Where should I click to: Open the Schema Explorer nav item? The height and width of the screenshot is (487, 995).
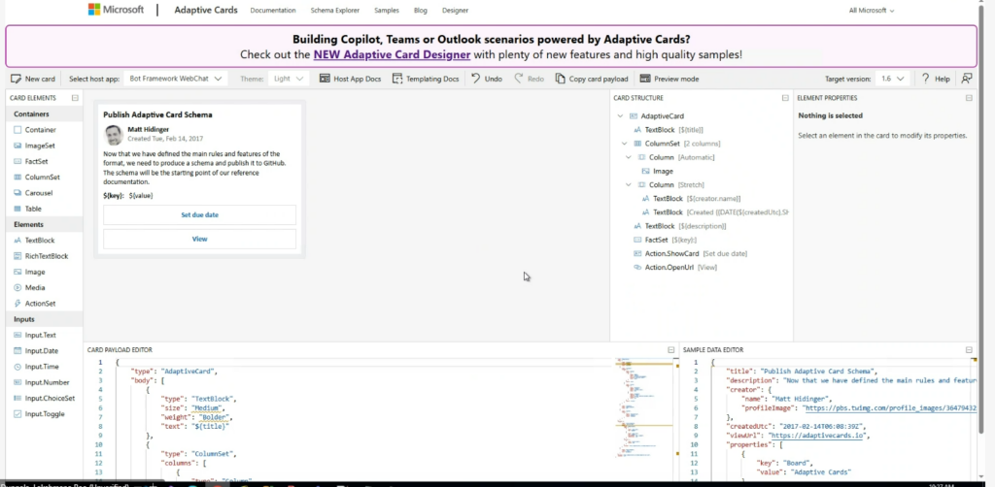(x=335, y=11)
